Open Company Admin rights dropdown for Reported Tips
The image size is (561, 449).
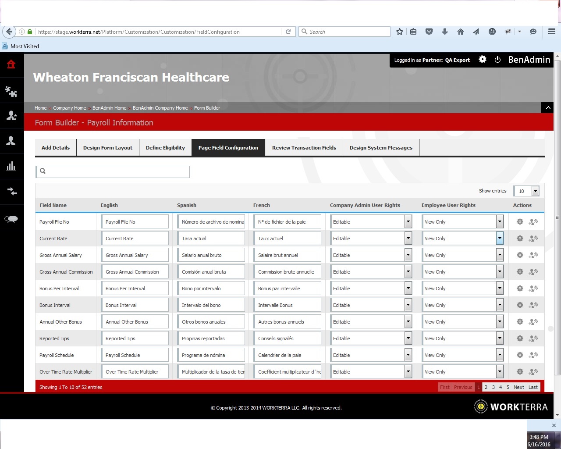coord(371,339)
